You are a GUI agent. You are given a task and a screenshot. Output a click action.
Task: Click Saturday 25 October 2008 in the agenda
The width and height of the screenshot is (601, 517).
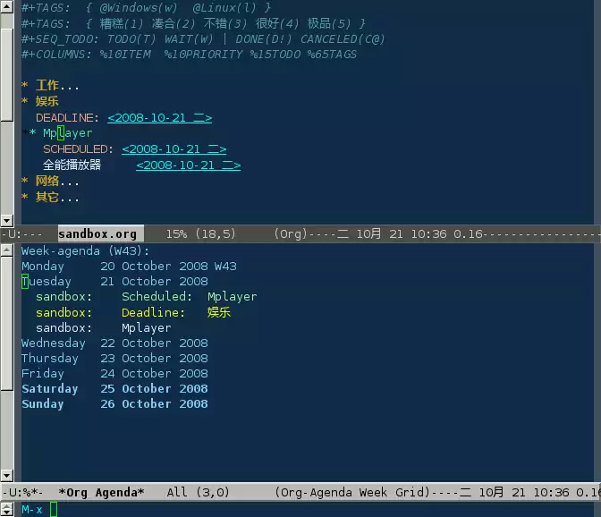(x=114, y=389)
